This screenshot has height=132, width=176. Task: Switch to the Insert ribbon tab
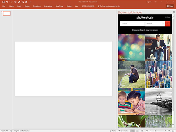click(x=19, y=6)
